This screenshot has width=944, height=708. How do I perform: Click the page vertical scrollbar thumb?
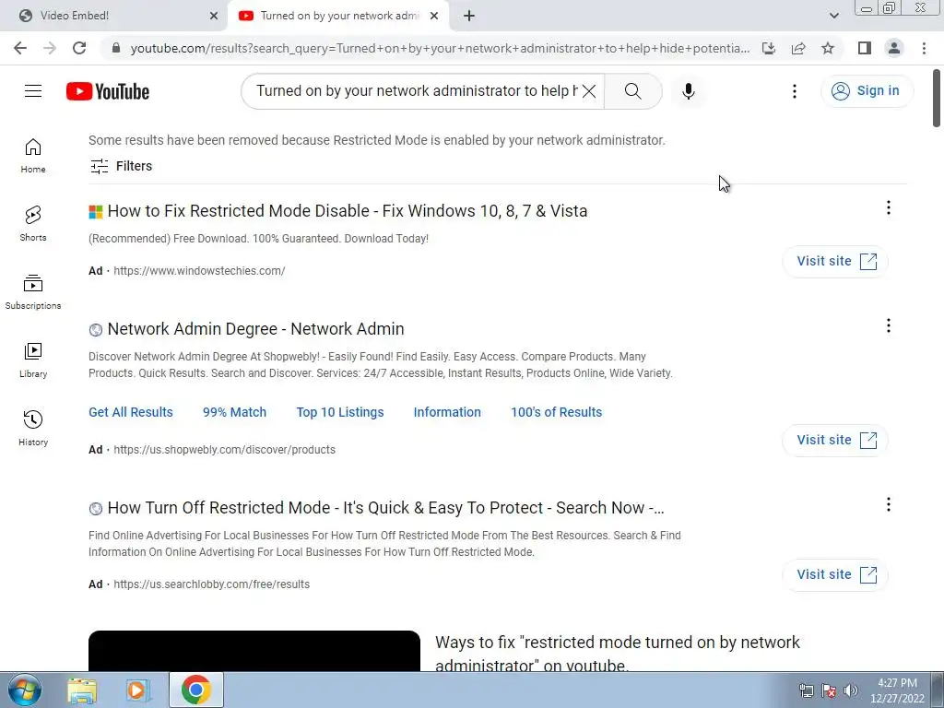coord(937,98)
